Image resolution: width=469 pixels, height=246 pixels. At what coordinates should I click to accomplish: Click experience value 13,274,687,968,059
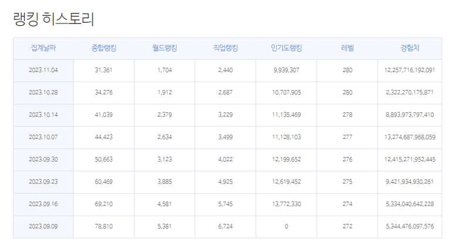(x=410, y=137)
